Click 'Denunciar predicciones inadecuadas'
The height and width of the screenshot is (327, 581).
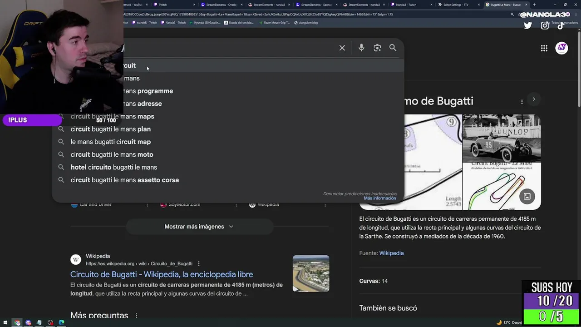(360, 193)
